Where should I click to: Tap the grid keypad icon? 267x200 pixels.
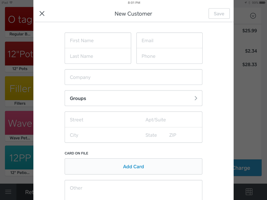click(x=249, y=192)
